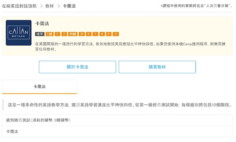Viewport: 236px width, 142px height.
Task: Open the 級別檢查測試 row
Action: pyautogui.click(x=117, y=120)
